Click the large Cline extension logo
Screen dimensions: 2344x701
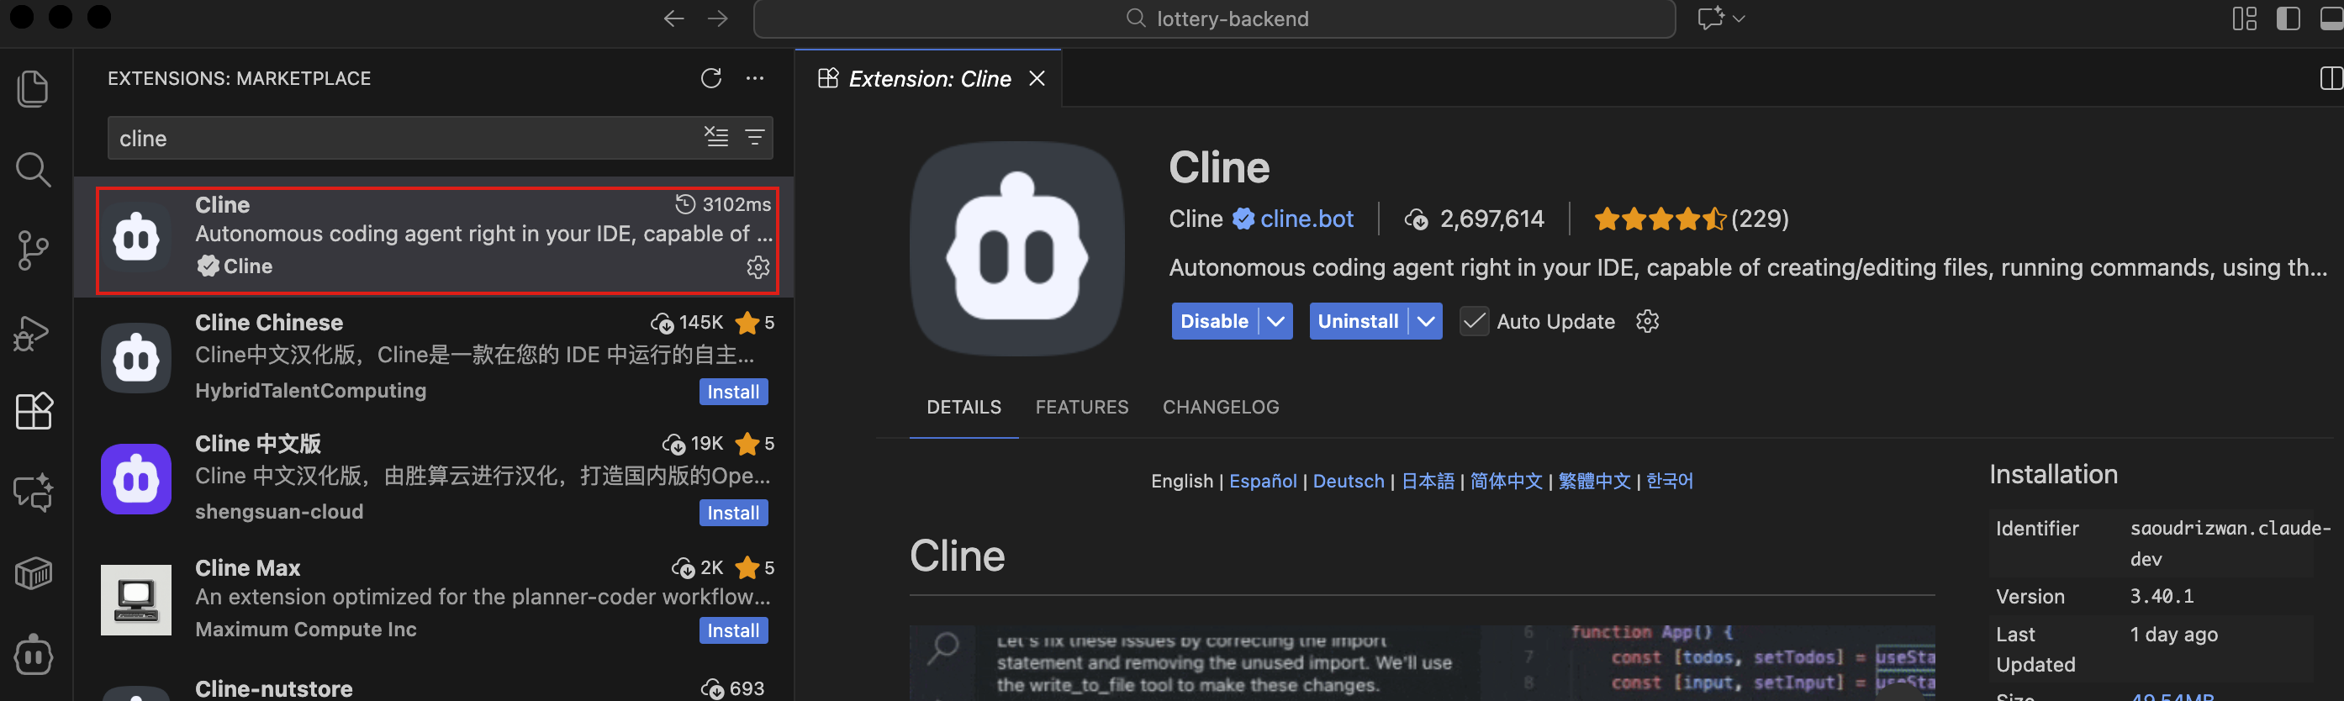click(1017, 248)
